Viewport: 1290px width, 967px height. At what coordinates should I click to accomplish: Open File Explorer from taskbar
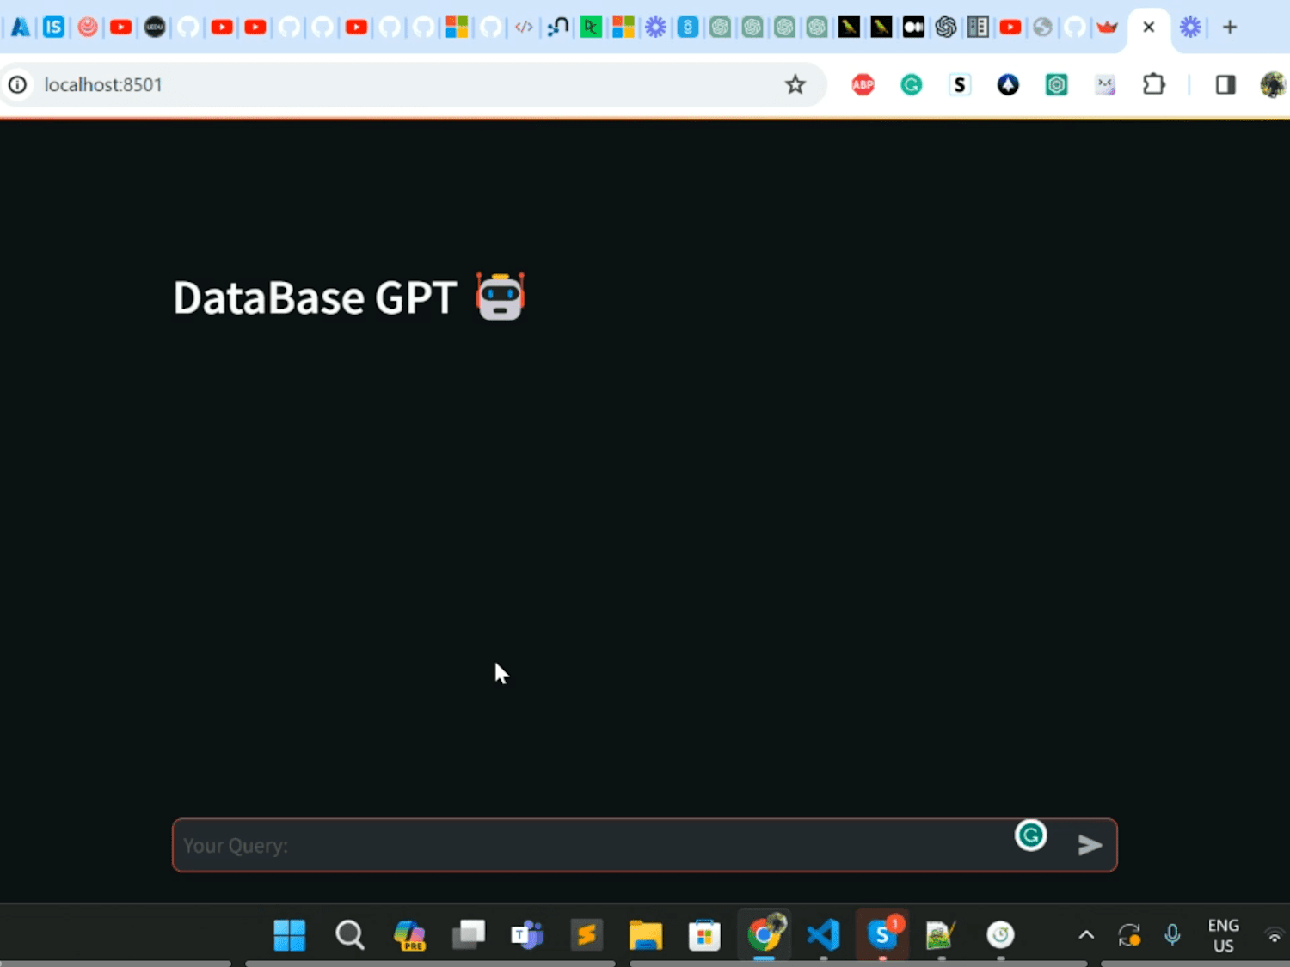(646, 934)
